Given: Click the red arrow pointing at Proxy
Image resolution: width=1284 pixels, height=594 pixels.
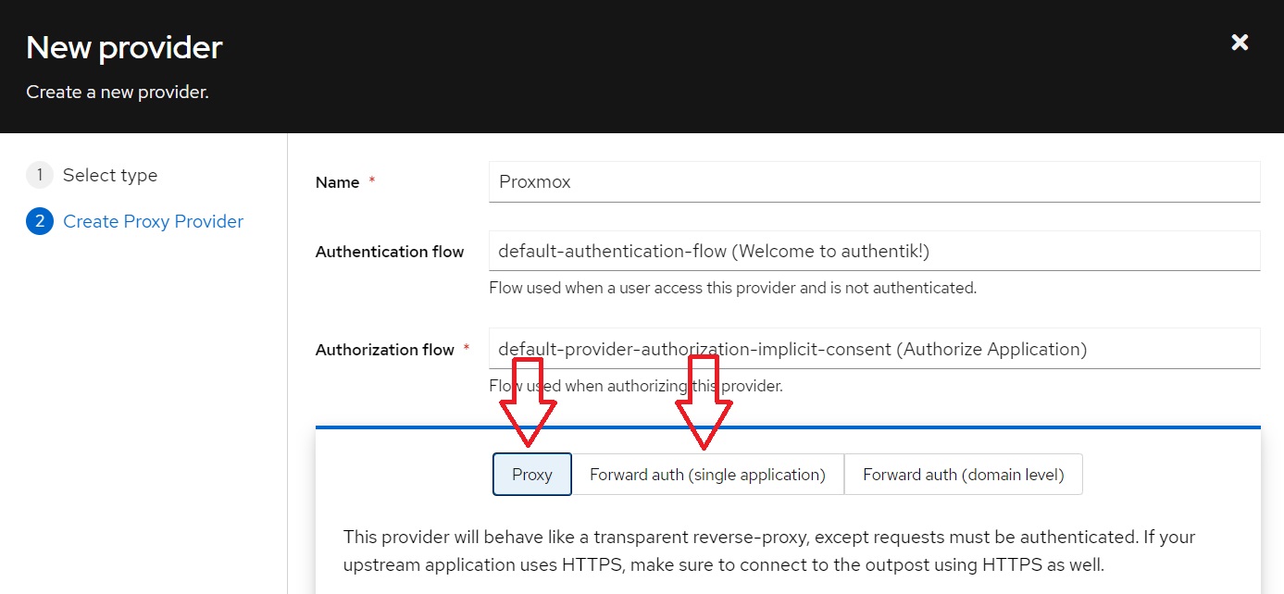Looking at the screenshot, I should (x=528, y=402).
